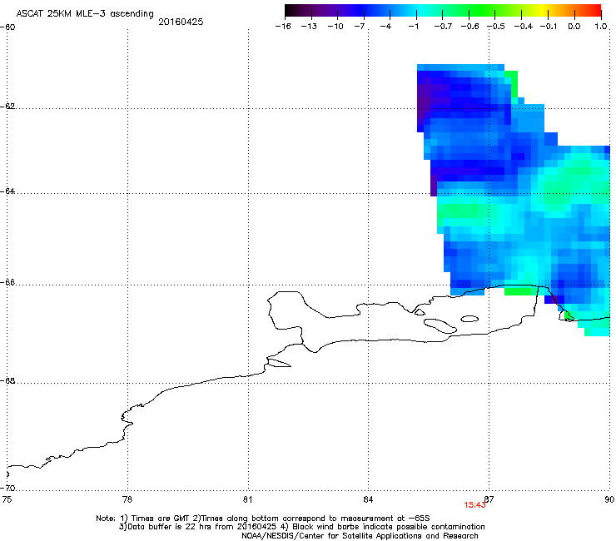Screen dimensions: 616x541
Task: Click the title 'ASCAT 25KM MLE-3 ascending'
Action: coord(85,14)
